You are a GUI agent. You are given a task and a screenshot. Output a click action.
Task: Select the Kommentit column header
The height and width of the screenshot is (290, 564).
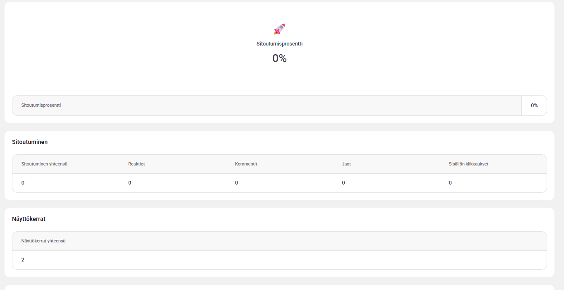click(x=246, y=164)
